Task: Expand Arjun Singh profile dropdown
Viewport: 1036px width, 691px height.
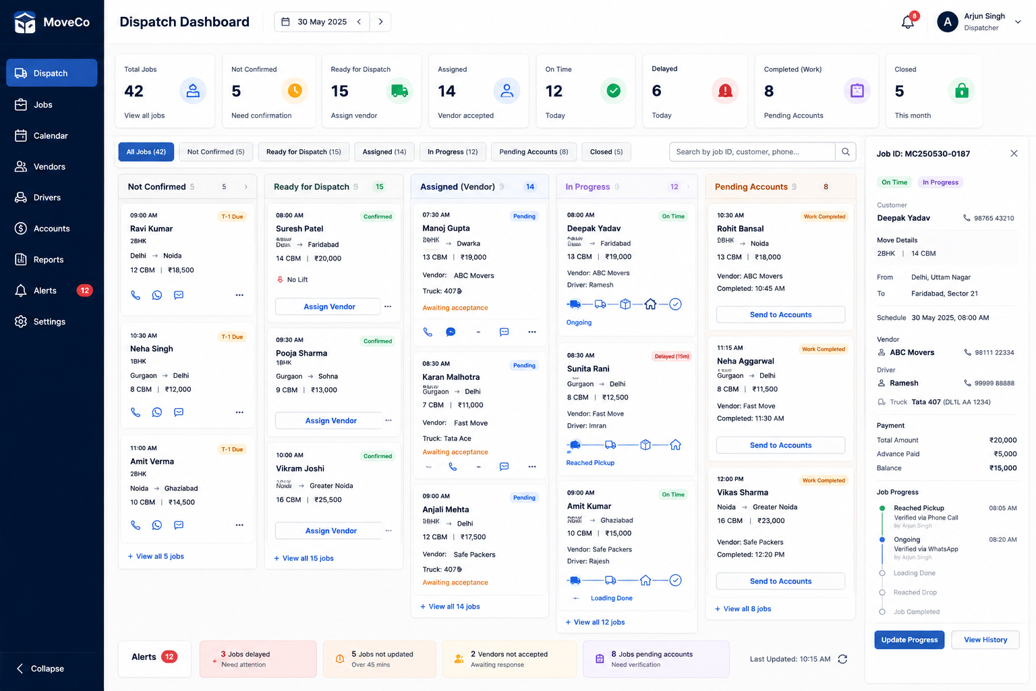Action: [1018, 22]
